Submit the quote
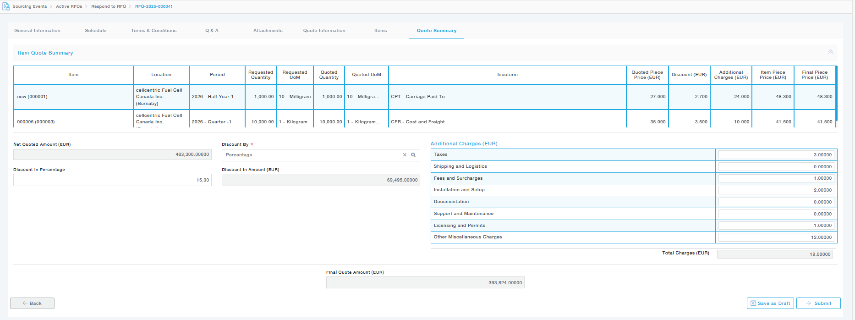Image resolution: width=855 pixels, height=320 pixels. (x=818, y=303)
